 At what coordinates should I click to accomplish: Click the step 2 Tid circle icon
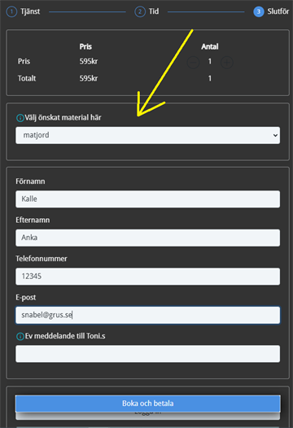tap(140, 11)
